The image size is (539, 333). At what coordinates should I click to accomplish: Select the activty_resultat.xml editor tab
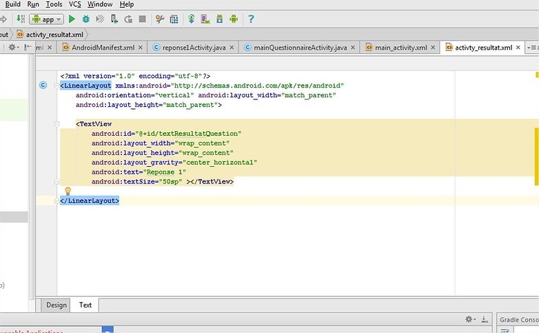pyautogui.click(x=483, y=48)
